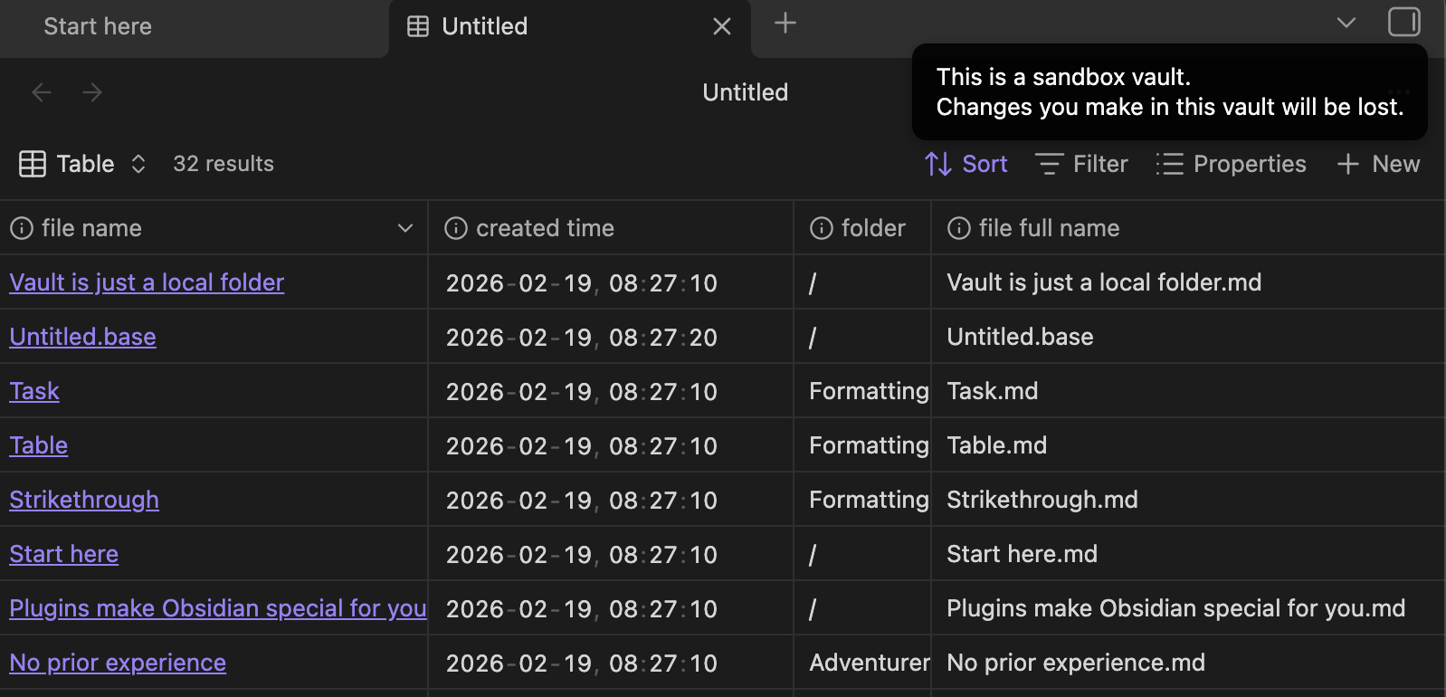Click the created time column info icon
1446x697 pixels.
(456, 228)
